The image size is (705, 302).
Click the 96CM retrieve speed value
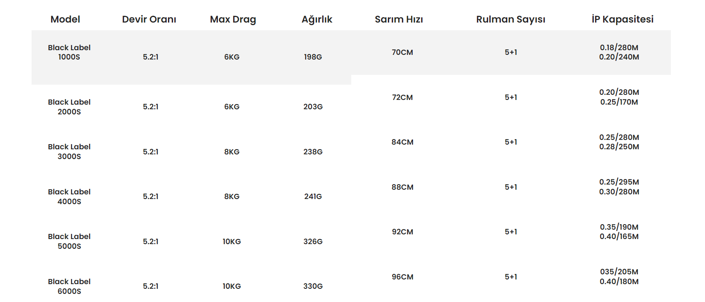(402, 277)
